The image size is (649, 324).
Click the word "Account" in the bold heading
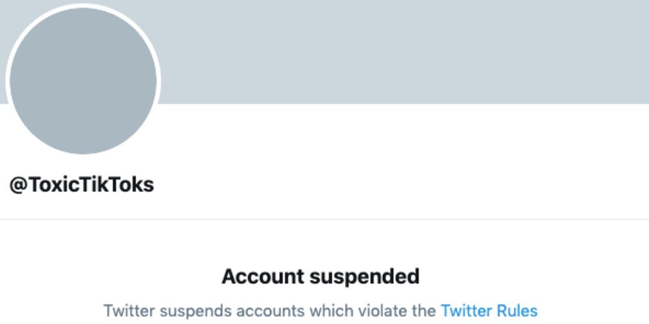(263, 277)
